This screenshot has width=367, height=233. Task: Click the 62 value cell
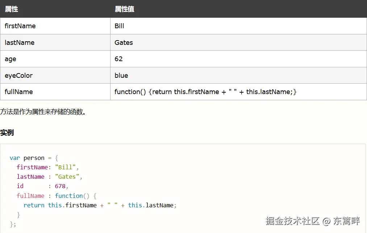tap(119, 59)
